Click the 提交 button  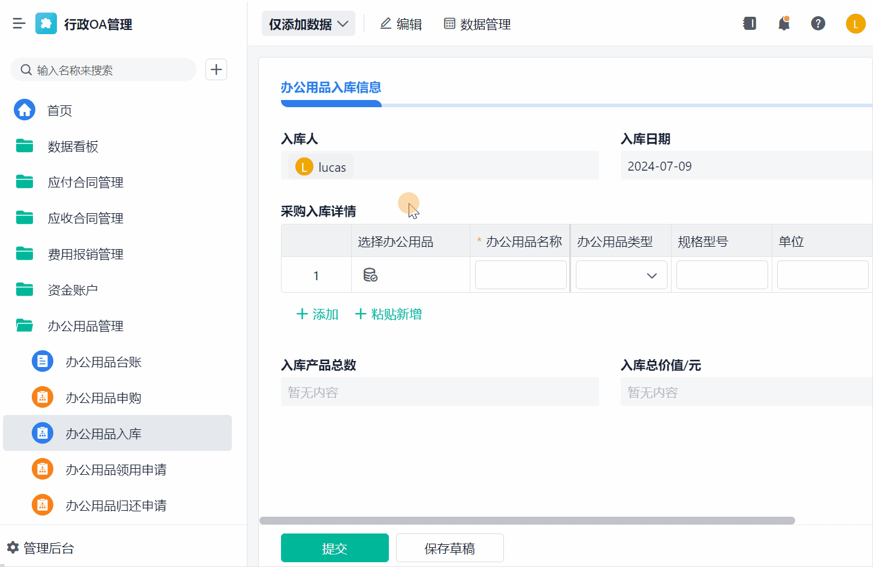click(x=334, y=548)
